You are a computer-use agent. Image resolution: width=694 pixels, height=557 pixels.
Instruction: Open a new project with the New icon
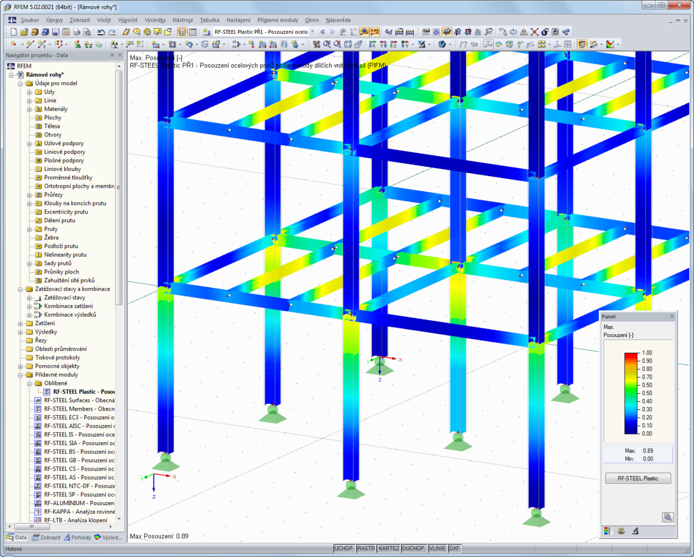[x=13, y=32]
